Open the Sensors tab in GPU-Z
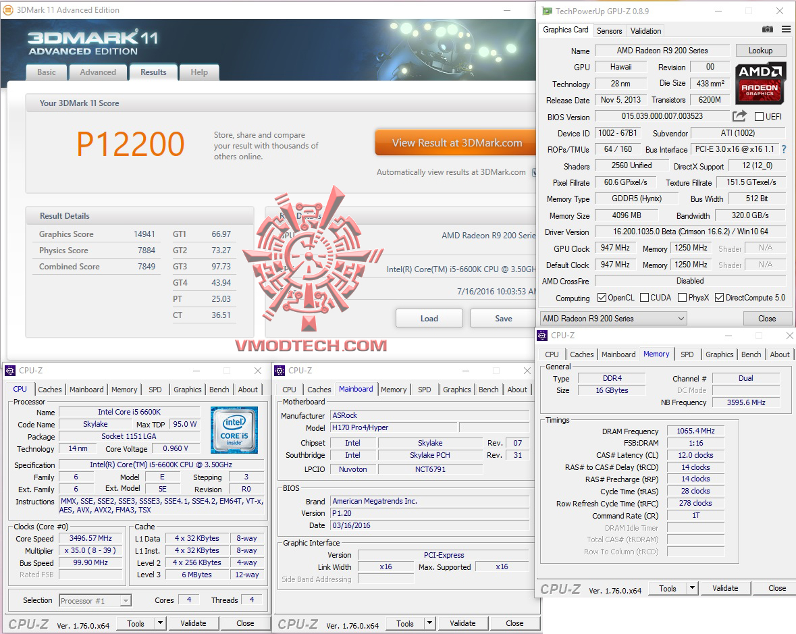Screen dimensions: 796x634 tap(609, 31)
